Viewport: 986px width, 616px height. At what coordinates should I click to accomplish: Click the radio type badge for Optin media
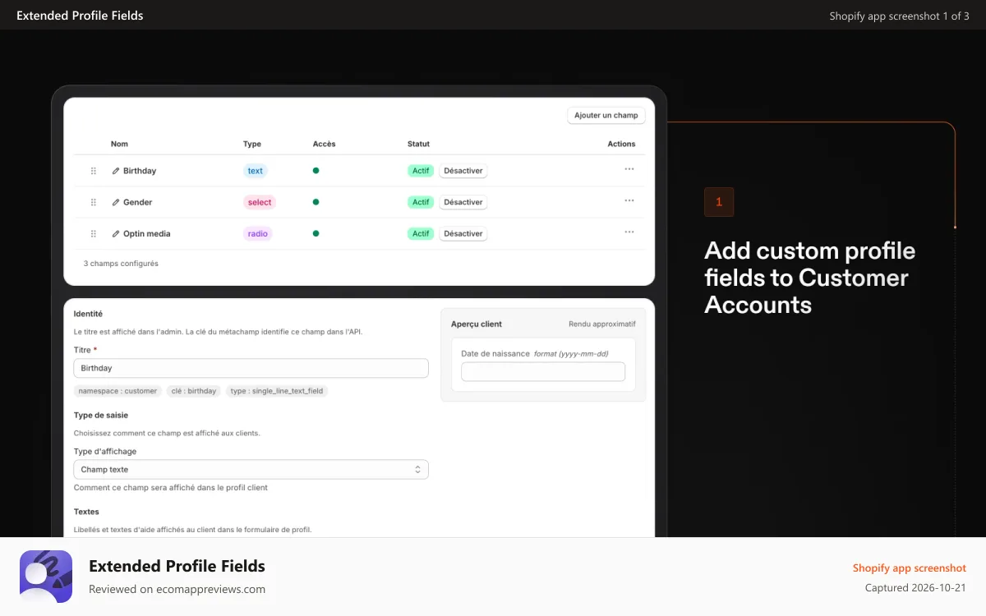pos(258,234)
